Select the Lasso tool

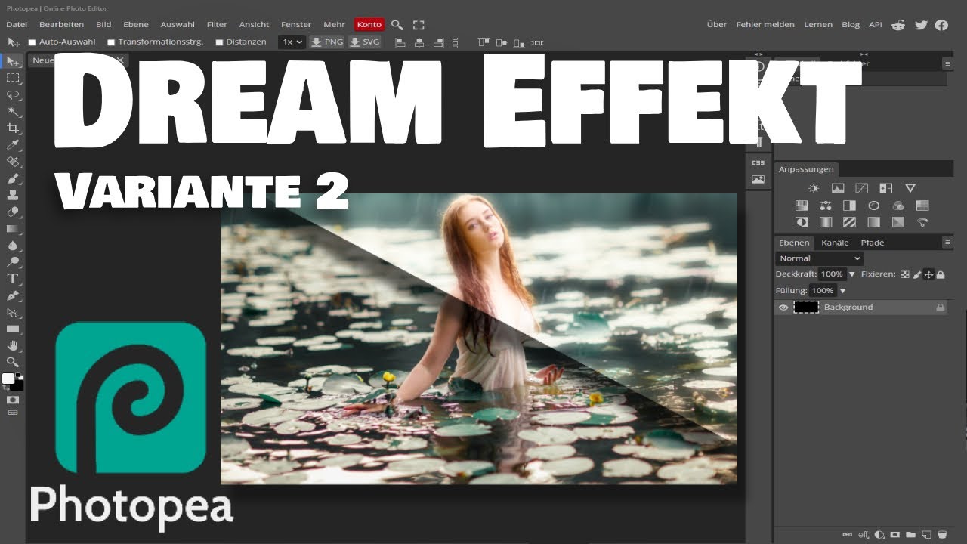coord(13,94)
